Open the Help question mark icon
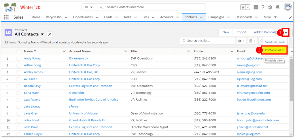Image resolution: width=295 pixels, height=138 pixels. (263, 7)
